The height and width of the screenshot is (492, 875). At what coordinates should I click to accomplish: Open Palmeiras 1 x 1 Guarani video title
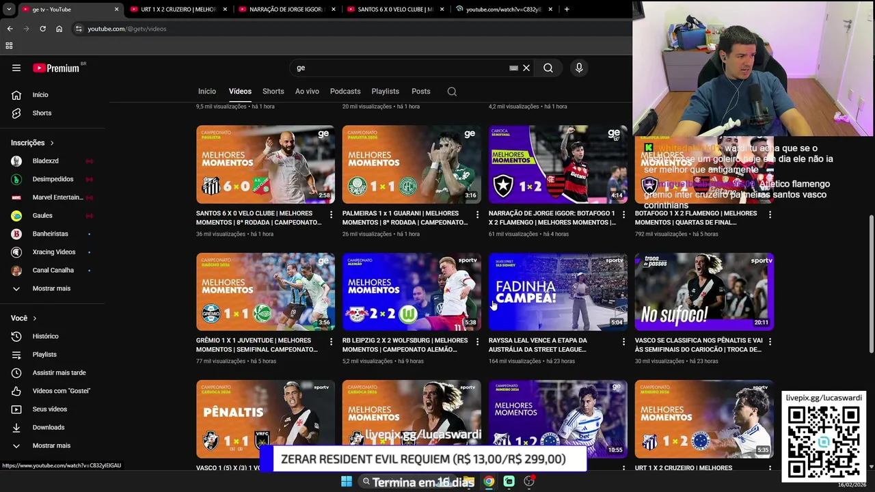click(x=405, y=218)
